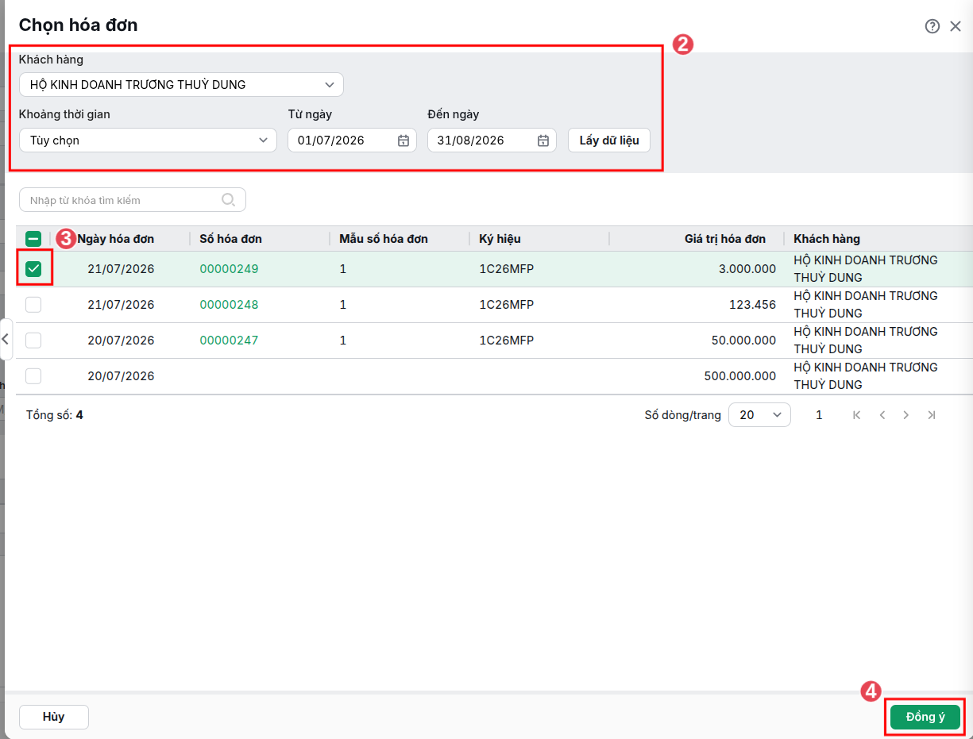Click the Lấy dữ liệu button
The image size is (973, 739).
click(609, 140)
